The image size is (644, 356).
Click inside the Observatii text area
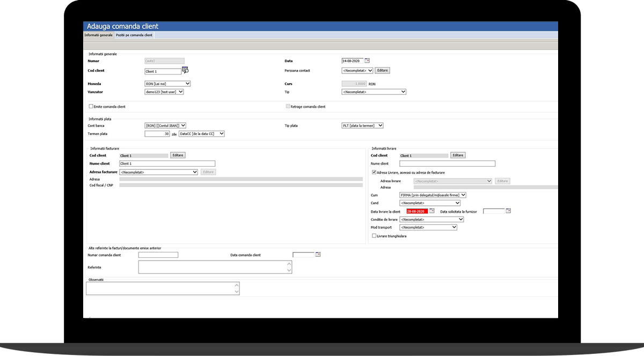[160, 288]
